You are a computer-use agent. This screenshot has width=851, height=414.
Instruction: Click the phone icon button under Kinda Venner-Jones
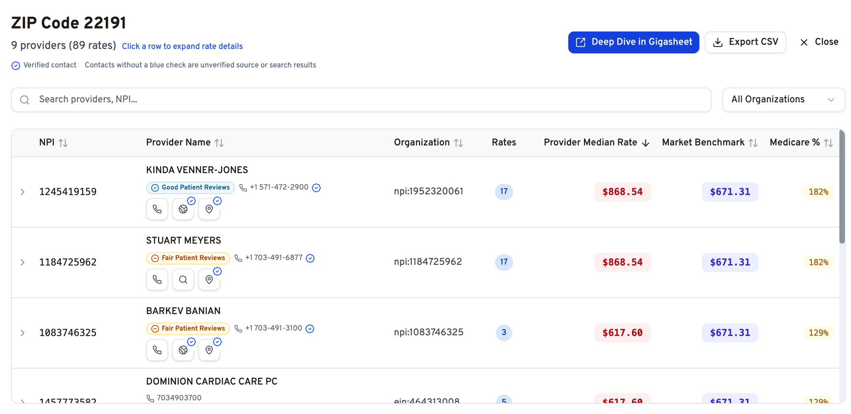tap(157, 209)
